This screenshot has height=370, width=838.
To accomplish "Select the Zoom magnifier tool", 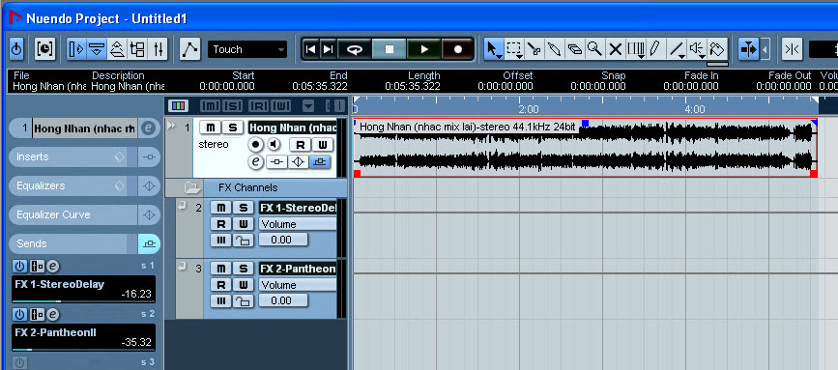I will click(x=594, y=49).
